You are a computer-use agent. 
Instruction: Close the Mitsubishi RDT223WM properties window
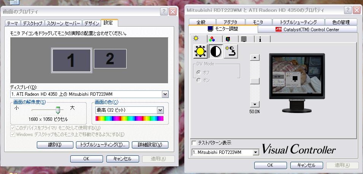point(357,10)
